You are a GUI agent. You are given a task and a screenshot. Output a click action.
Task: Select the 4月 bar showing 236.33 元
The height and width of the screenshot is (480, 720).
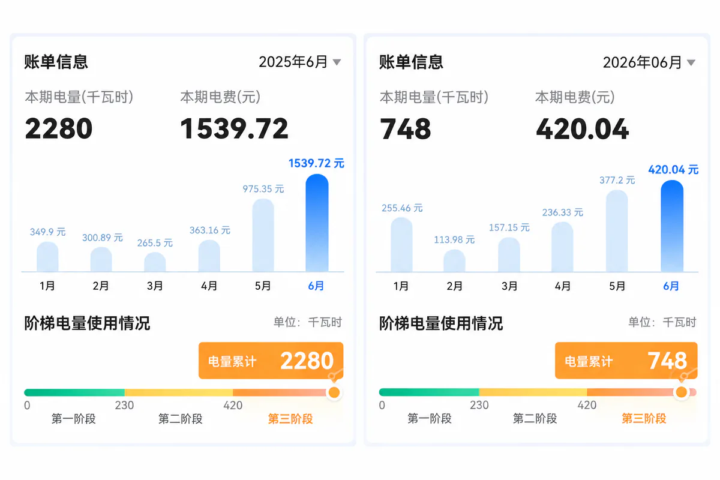tap(562, 247)
